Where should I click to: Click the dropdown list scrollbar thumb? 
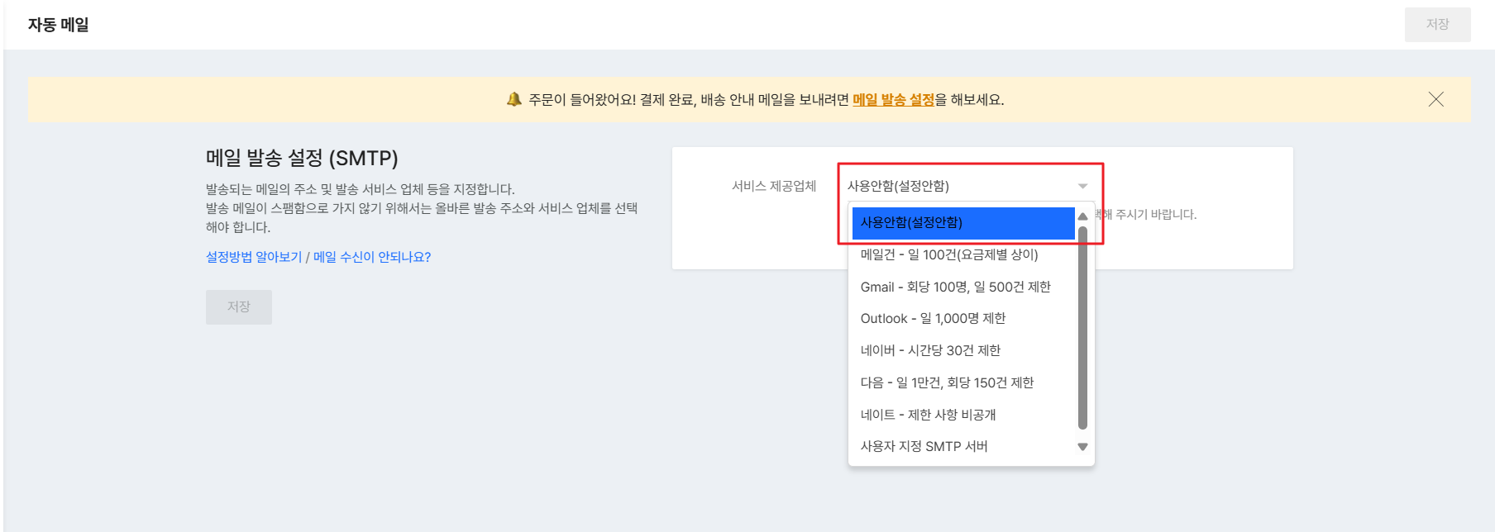[1082, 330]
